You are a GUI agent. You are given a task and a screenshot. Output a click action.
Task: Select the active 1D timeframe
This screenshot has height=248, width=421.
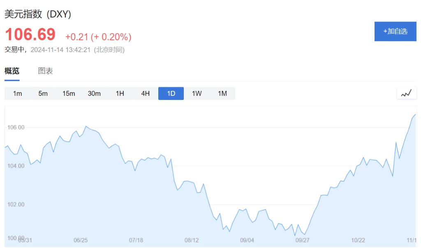click(x=171, y=93)
